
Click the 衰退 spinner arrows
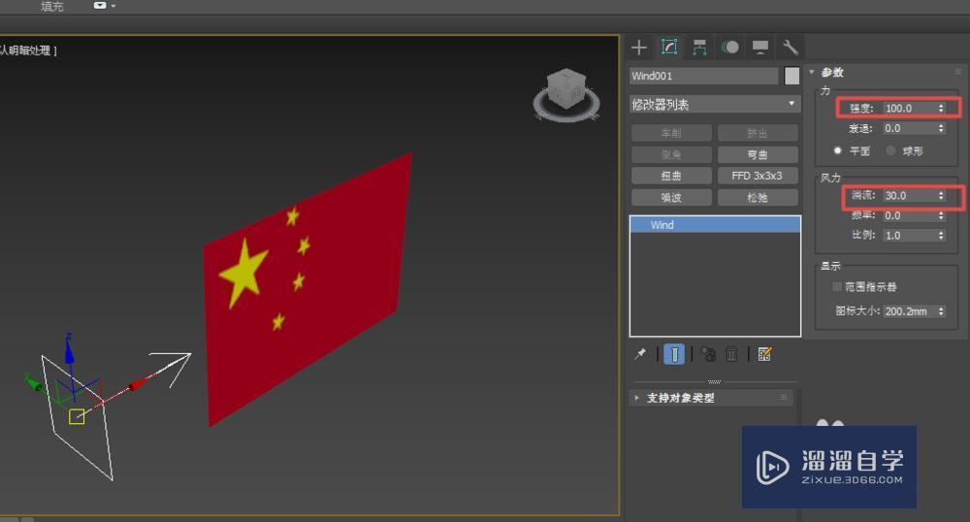[941, 128]
